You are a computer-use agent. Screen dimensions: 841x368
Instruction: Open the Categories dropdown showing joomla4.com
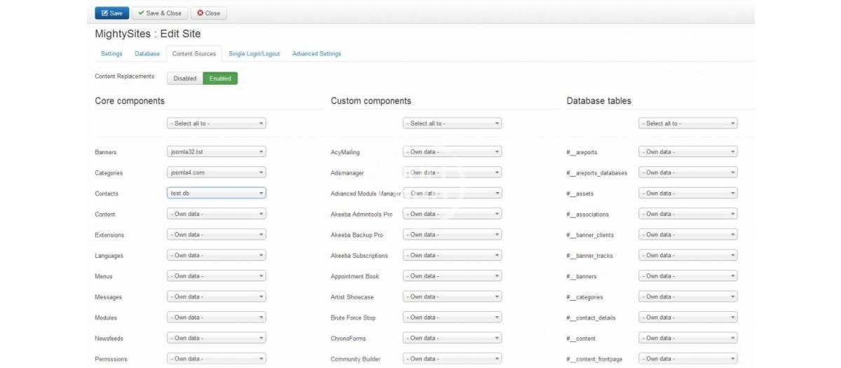216,172
